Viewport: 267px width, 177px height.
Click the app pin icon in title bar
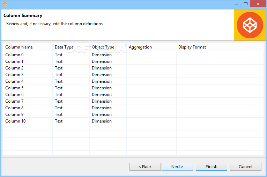click(x=5, y=4)
